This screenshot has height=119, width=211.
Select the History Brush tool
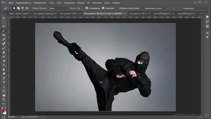click(x=4, y=57)
